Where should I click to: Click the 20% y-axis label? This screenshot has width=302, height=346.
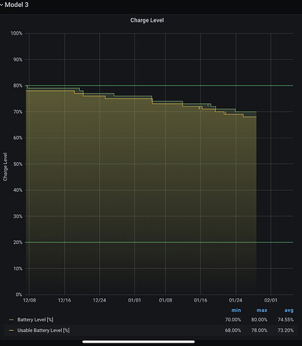[x=17, y=243]
